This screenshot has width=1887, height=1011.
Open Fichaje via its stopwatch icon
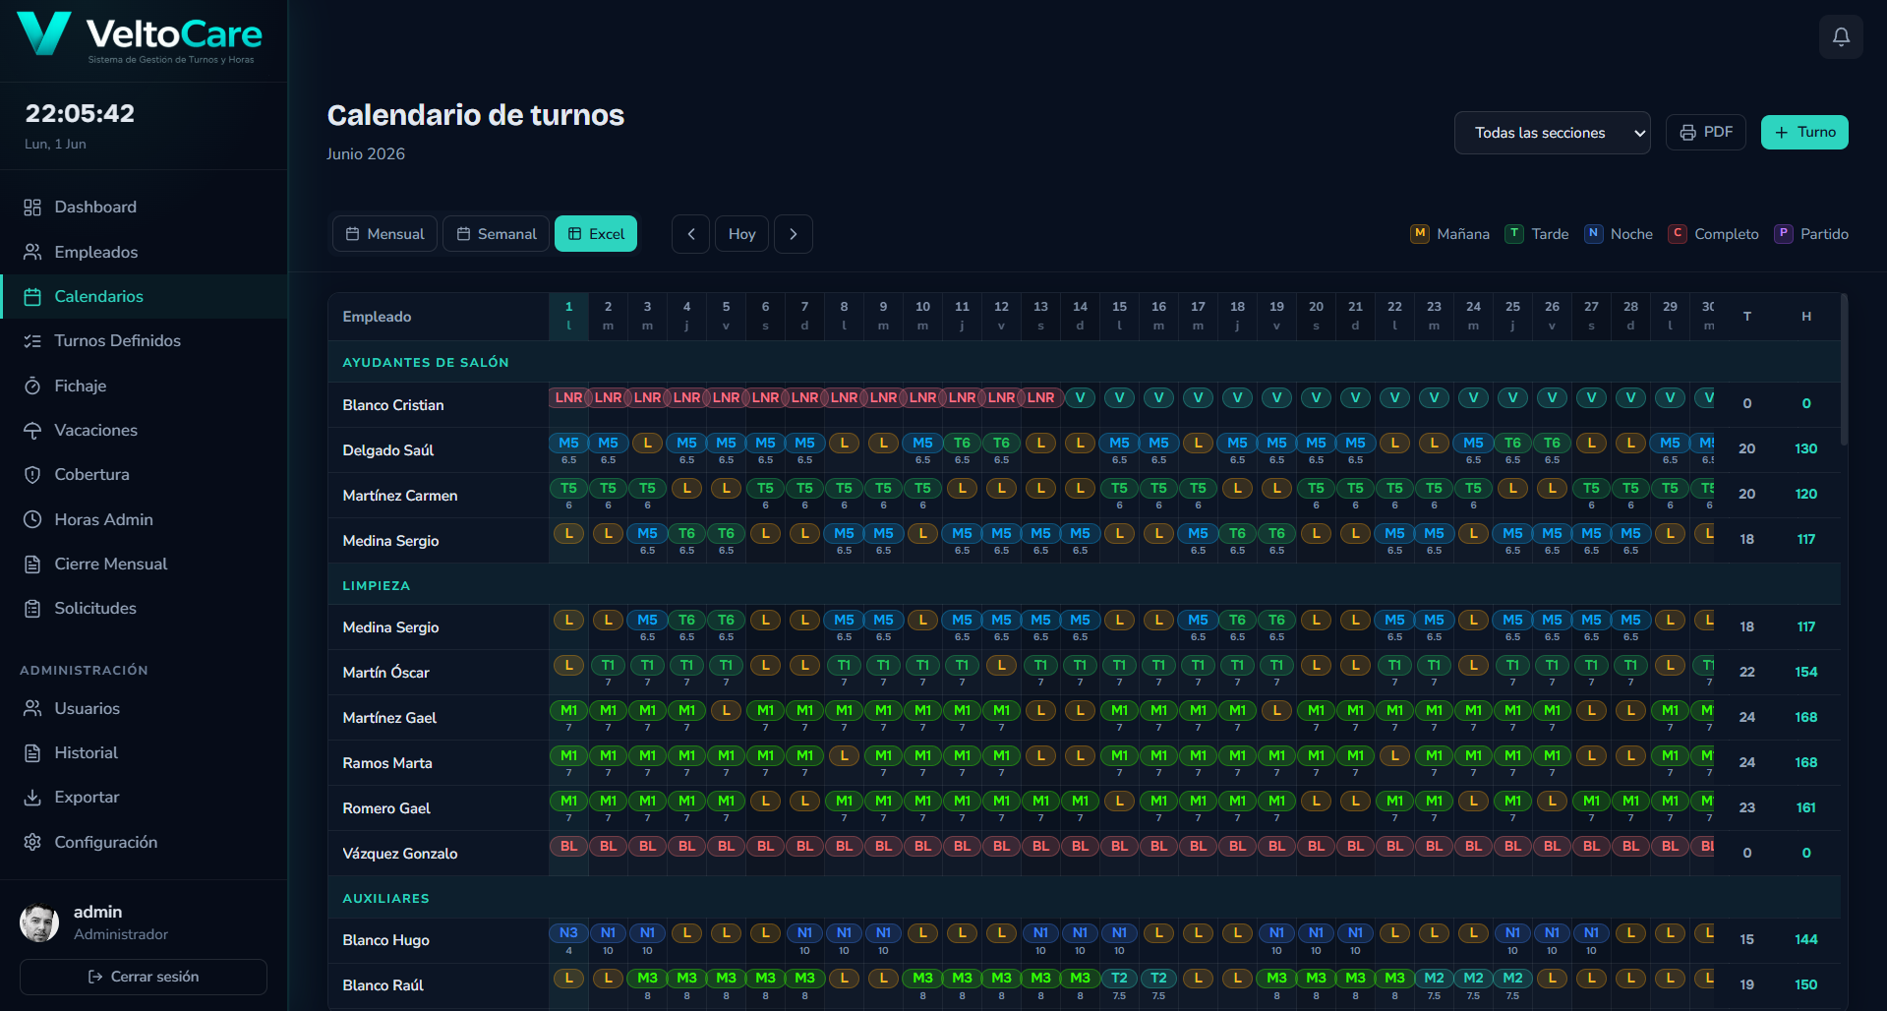point(32,387)
